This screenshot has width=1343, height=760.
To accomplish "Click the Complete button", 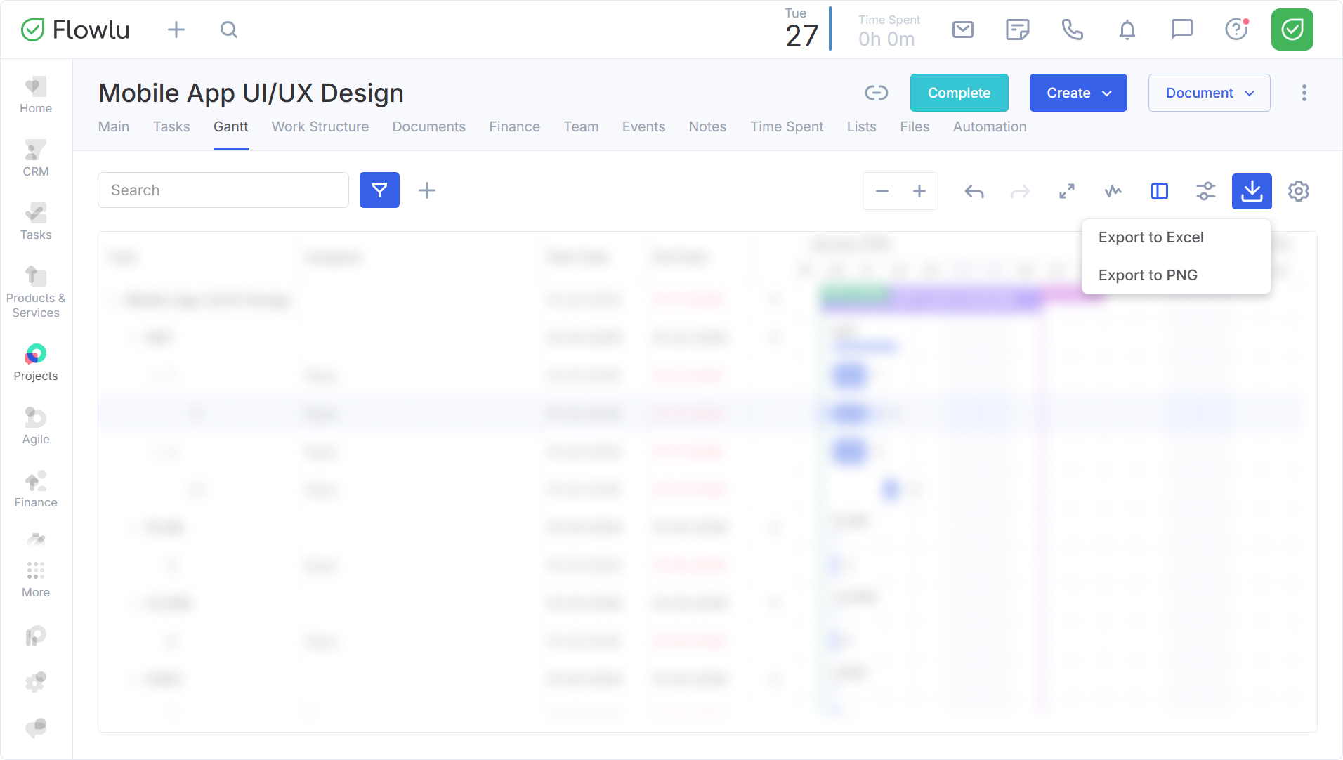I will pyautogui.click(x=959, y=93).
